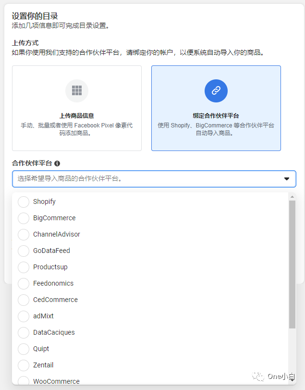Select the 上传商品信息 upload method card
Screen dimensions: 305x390
[77, 108]
